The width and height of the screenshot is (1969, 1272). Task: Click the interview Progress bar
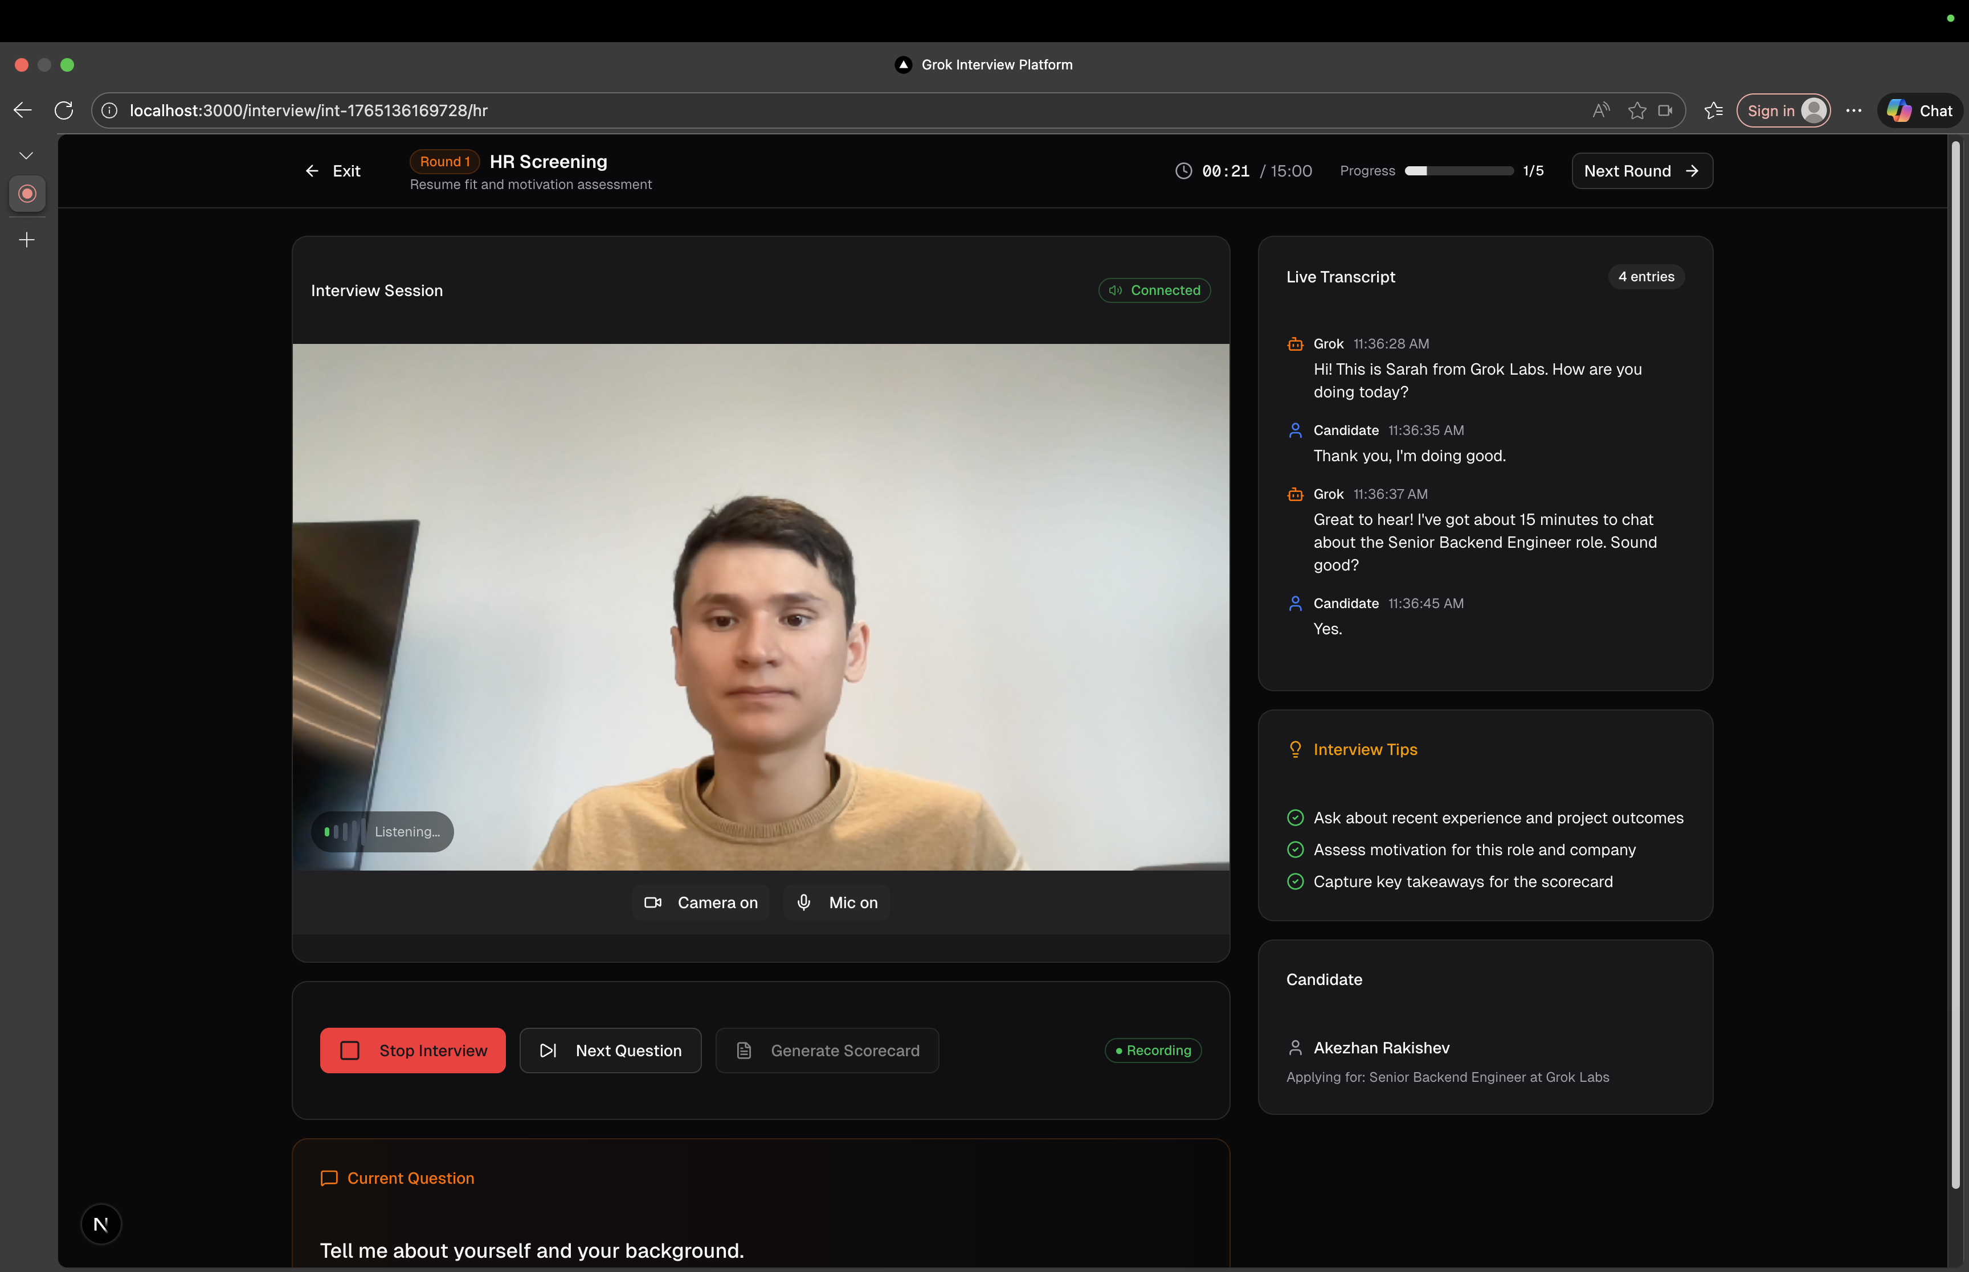click(x=1459, y=171)
